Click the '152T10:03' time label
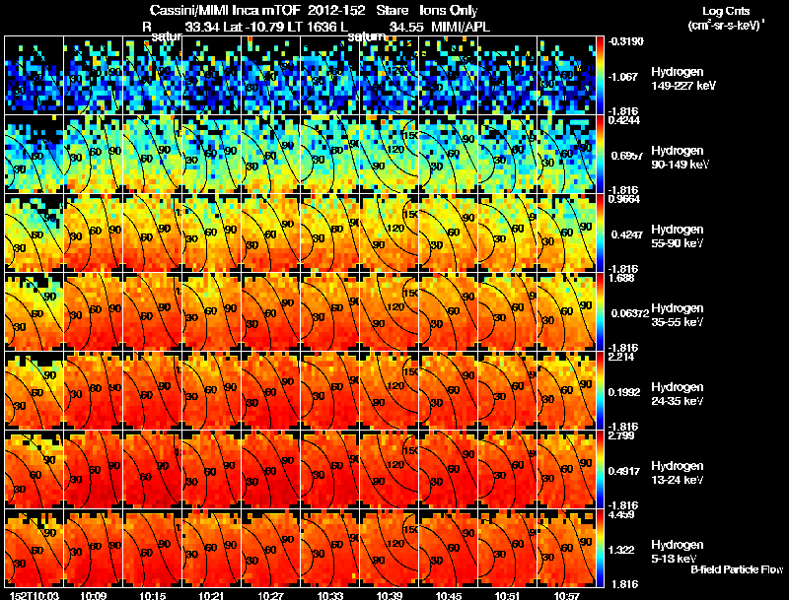The image size is (789, 600). [35, 595]
